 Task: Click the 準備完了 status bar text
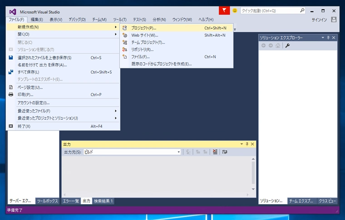(15, 210)
